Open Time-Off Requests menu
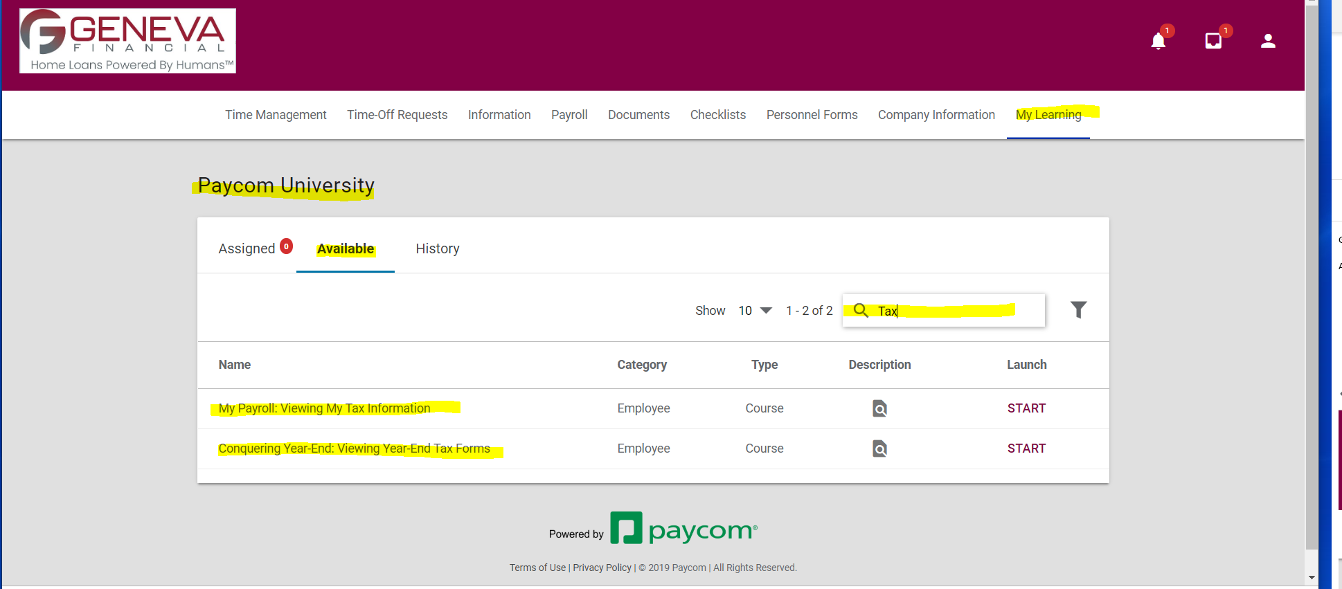1342x589 pixels. (x=397, y=115)
